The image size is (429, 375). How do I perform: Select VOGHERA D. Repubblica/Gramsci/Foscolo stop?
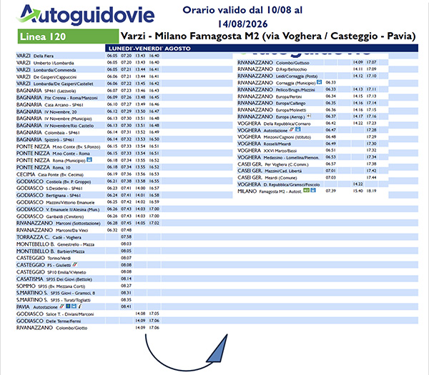[x=279, y=184]
